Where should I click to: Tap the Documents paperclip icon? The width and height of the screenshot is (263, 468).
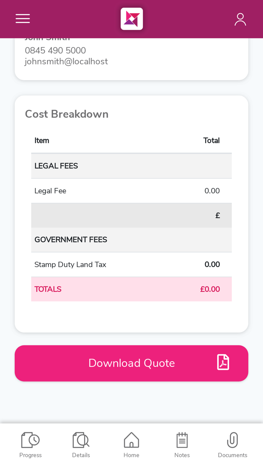pos(233,440)
